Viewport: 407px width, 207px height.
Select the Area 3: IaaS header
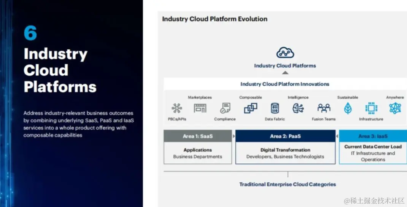tap(373, 136)
